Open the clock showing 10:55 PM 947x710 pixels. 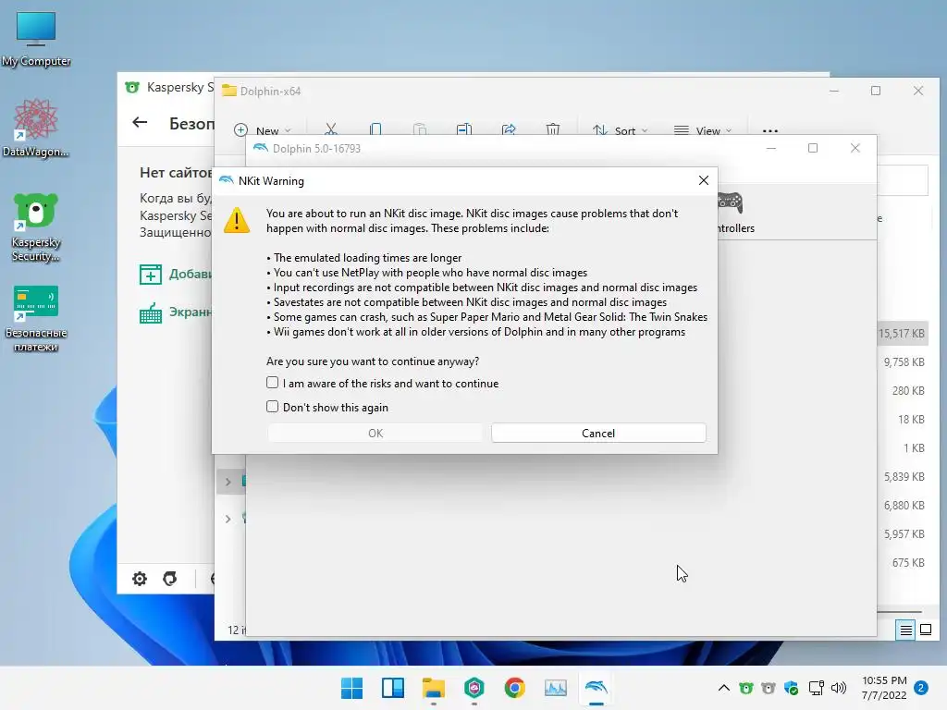(884, 688)
